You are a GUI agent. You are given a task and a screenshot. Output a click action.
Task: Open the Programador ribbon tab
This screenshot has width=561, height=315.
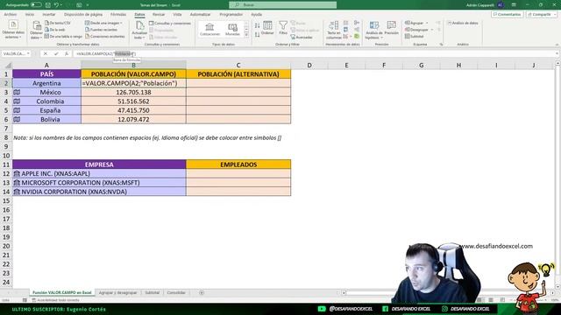coord(231,14)
